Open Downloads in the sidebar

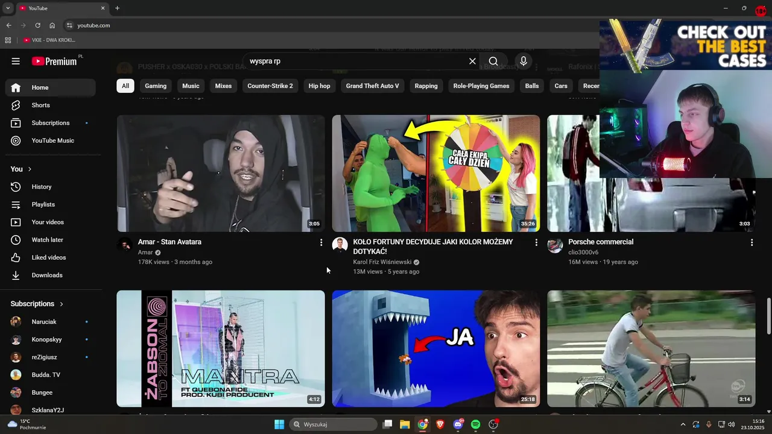pyautogui.click(x=51, y=275)
